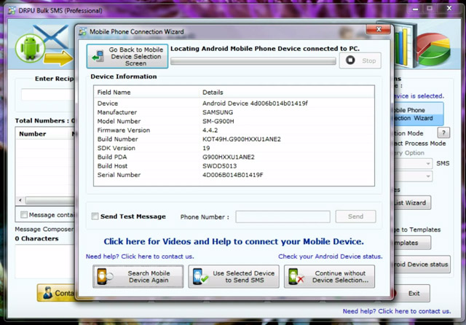Enable the Send Test Message checkbox

95,216
